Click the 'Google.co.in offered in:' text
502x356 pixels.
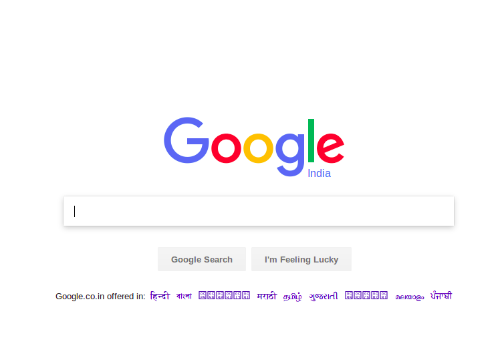(100, 296)
